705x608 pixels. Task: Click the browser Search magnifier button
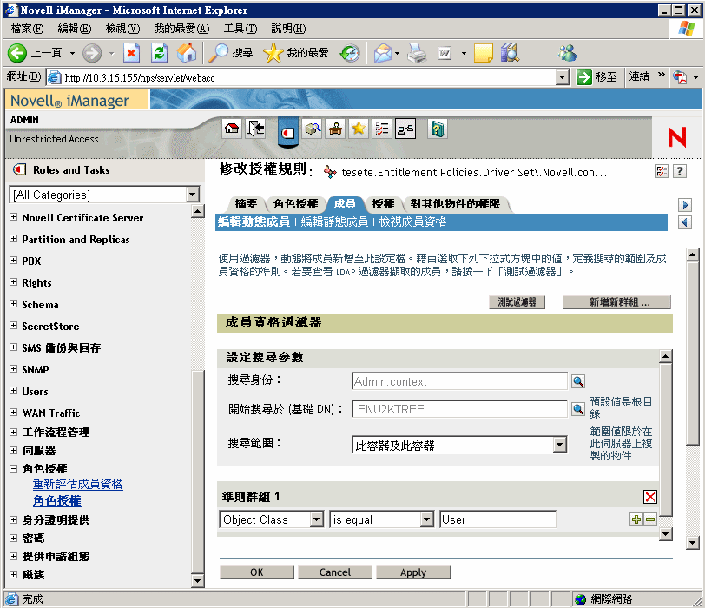pyautogui.click(x=231, y=53)
